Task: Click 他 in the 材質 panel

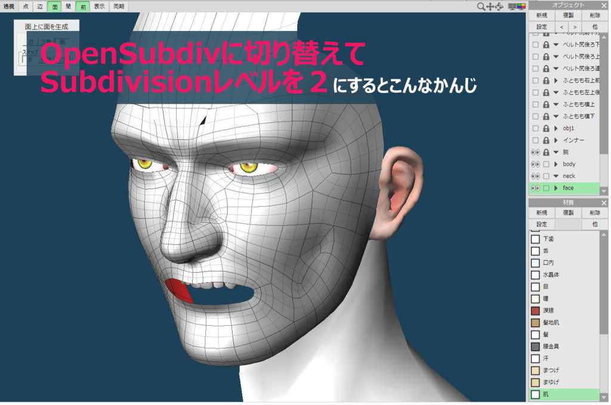Action: (x=595, y=224)
